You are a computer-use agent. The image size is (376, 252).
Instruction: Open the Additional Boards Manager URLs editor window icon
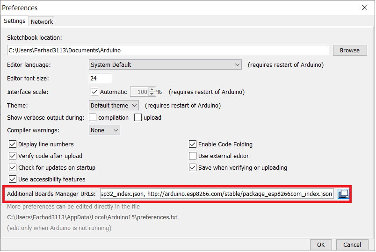(x=343, y=194)
